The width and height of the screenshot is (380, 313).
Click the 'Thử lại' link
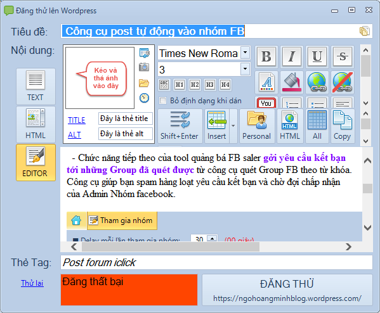click(x=32, y=283)
